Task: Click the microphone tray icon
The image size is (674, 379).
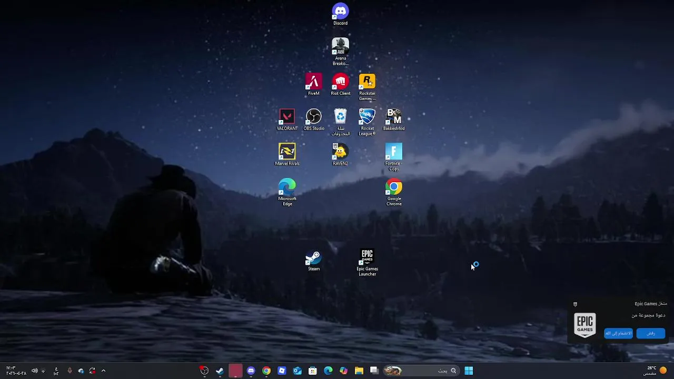Action: click(70, 371)
